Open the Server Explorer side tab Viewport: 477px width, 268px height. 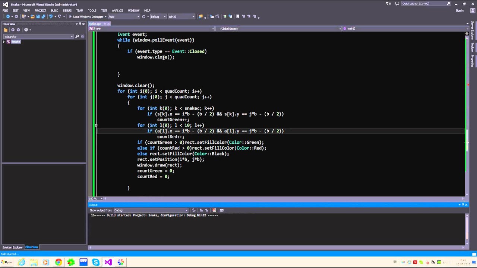tap(472, 31)
